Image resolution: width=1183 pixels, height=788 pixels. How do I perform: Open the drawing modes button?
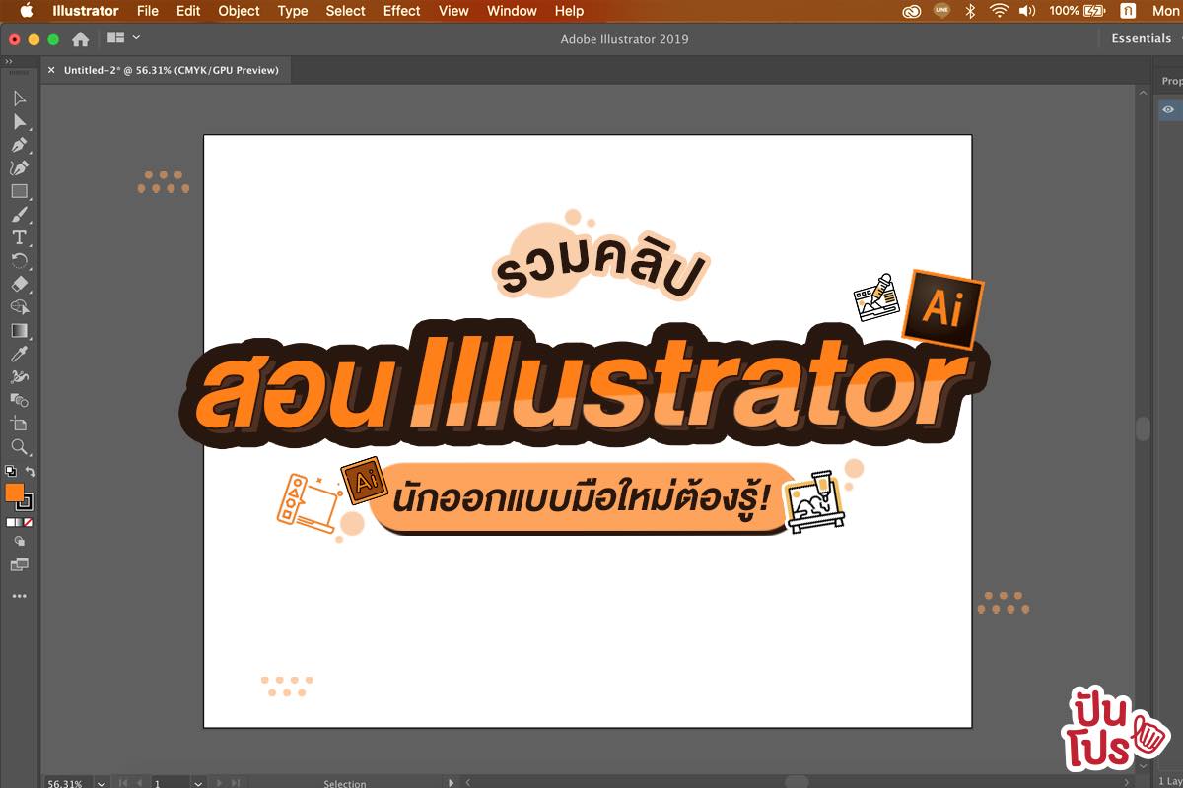click(x=19, y=542)
